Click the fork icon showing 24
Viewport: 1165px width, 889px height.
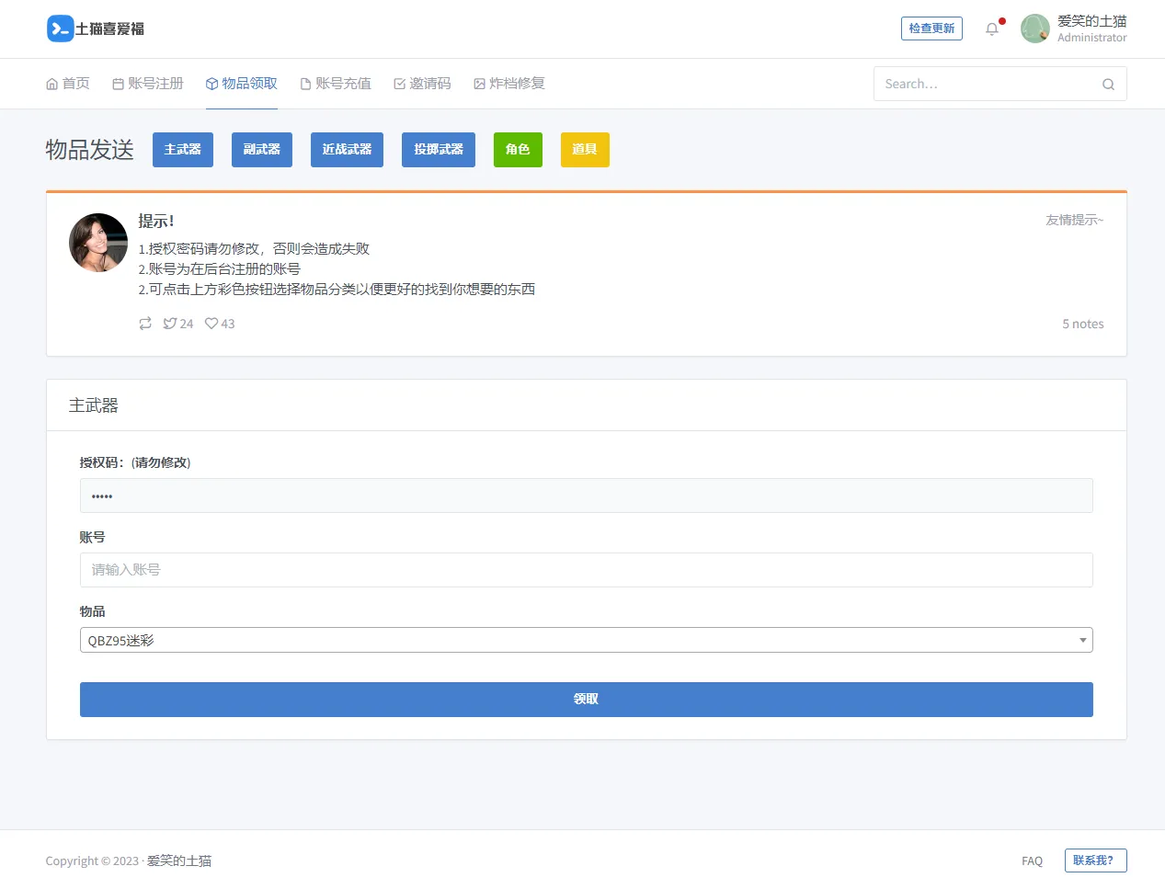click(170, 324)
